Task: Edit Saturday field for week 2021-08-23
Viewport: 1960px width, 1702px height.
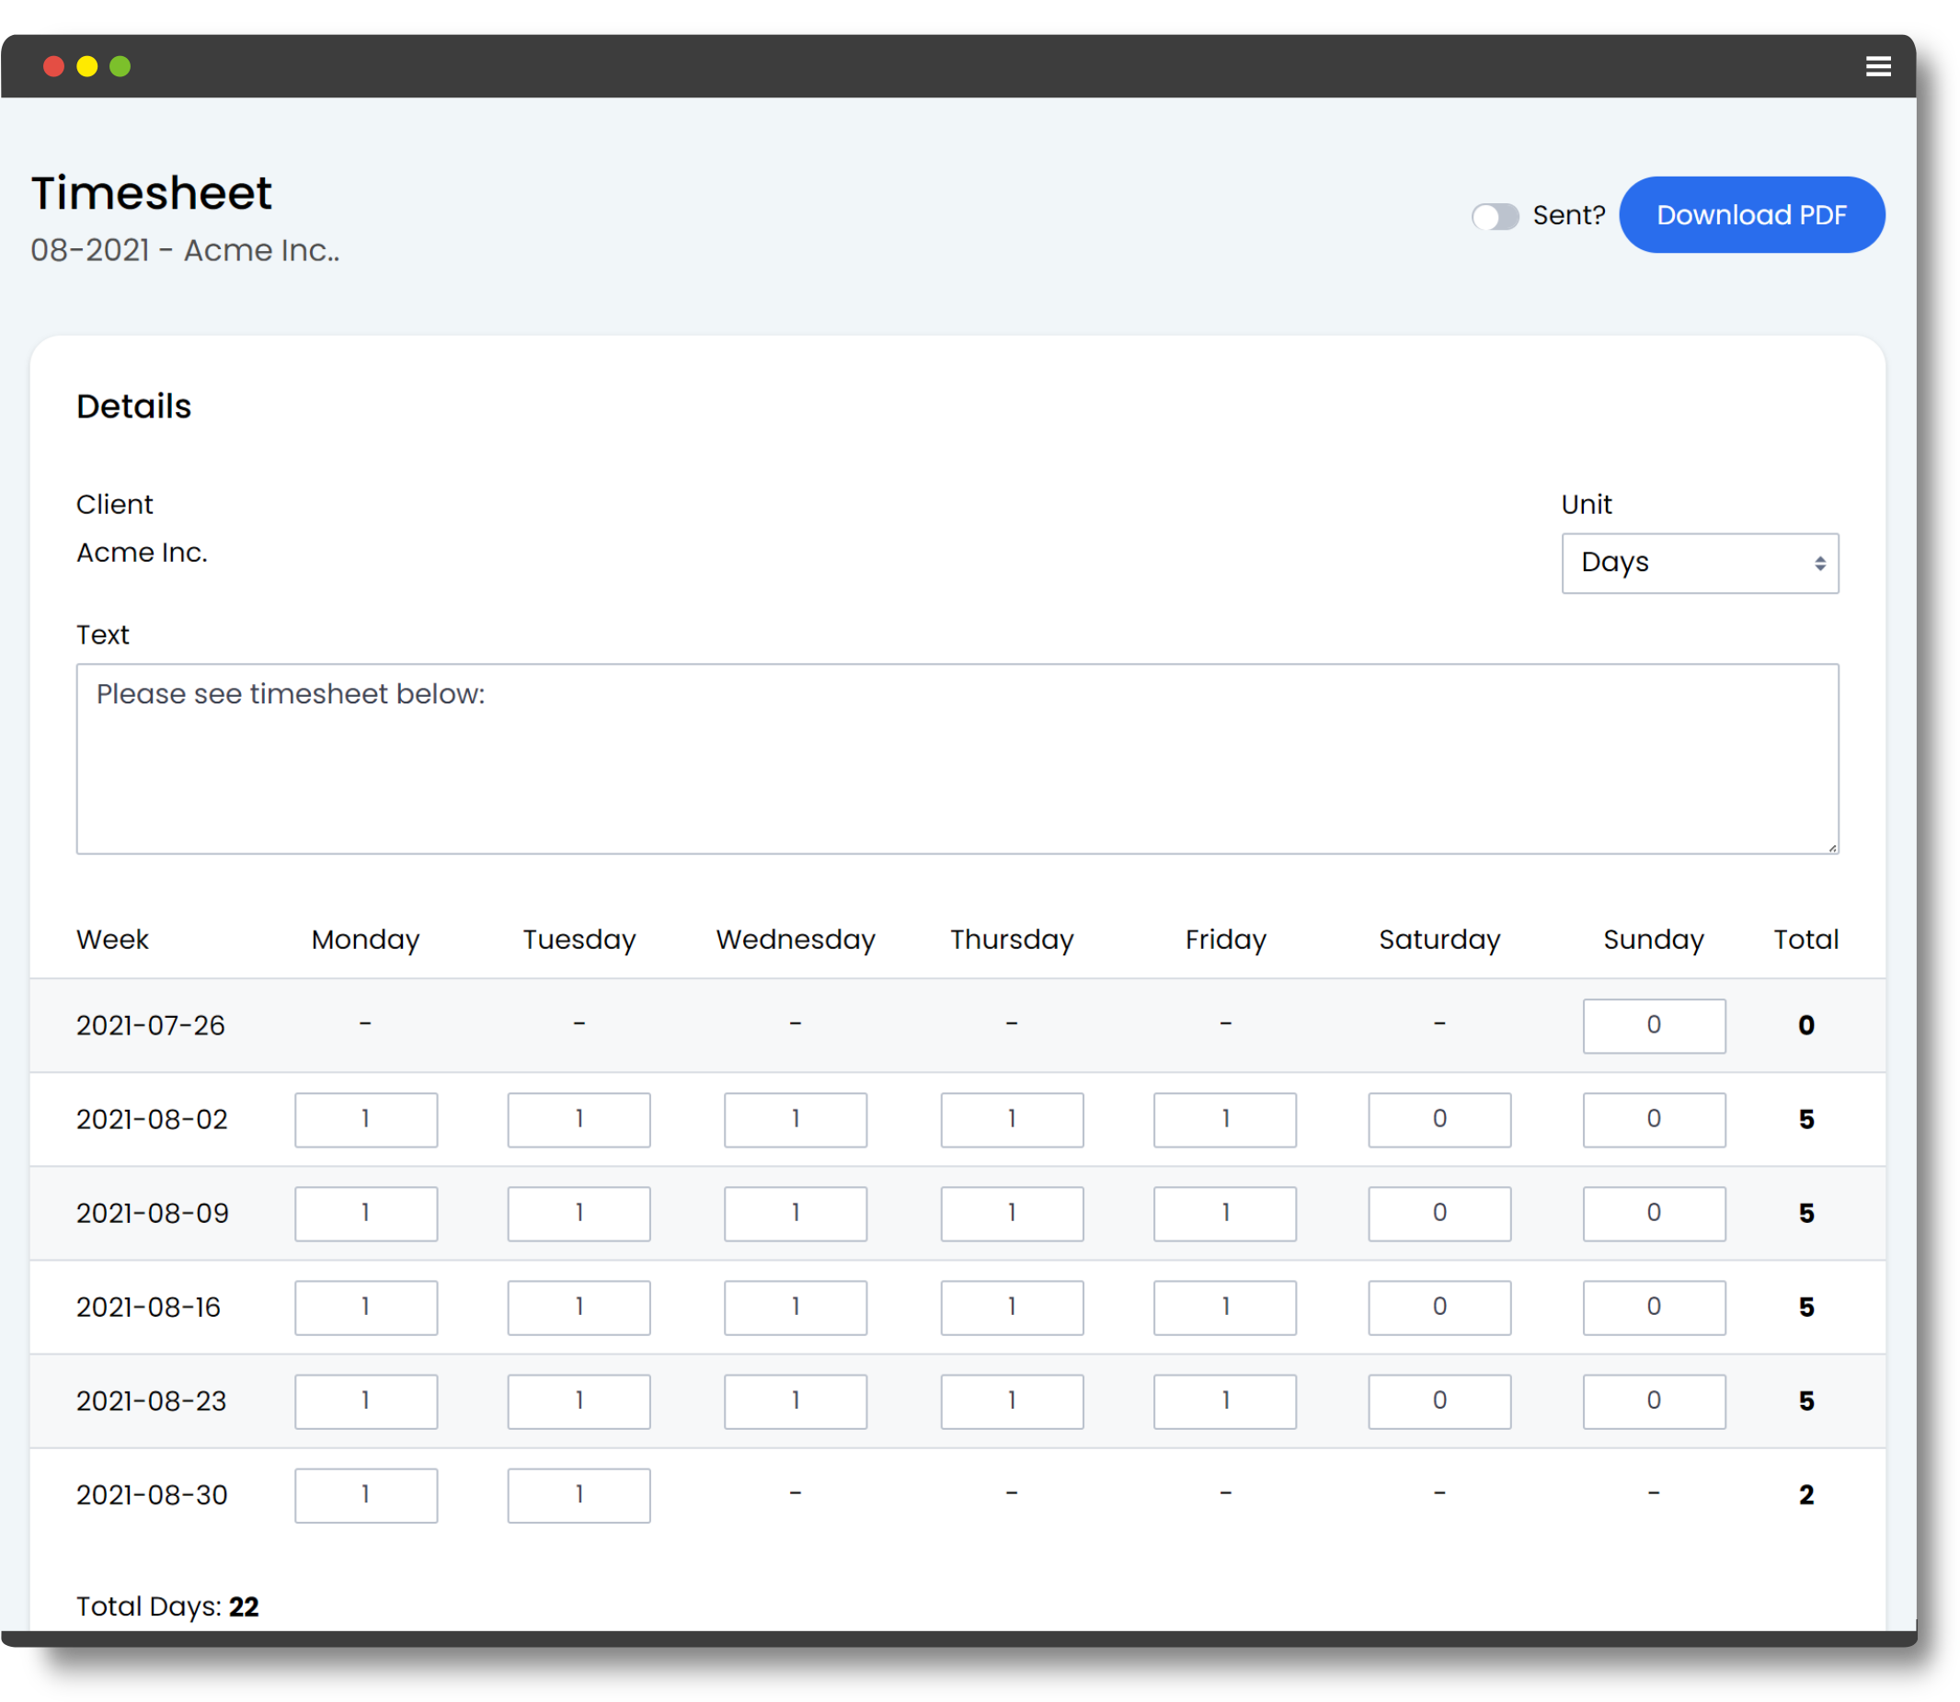Action: pyautogui.click(x=1439, y=1402)
